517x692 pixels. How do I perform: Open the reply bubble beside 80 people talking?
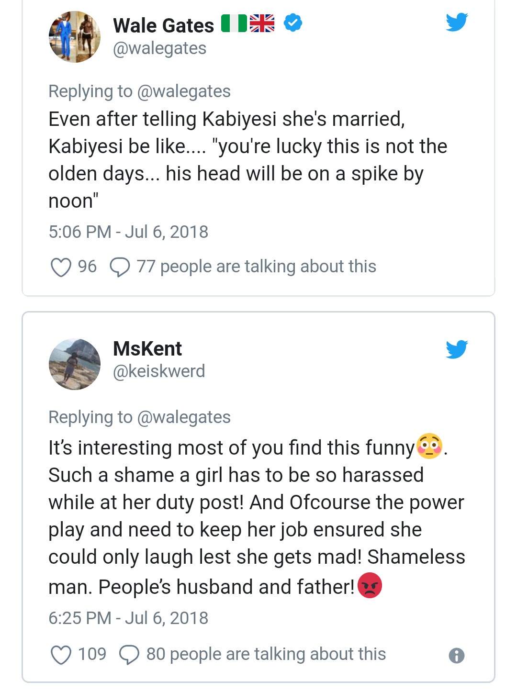129,655
